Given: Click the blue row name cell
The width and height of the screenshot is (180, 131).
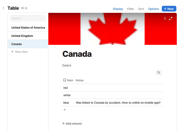Looking at the screenshot, I should (x=66, y=103).
